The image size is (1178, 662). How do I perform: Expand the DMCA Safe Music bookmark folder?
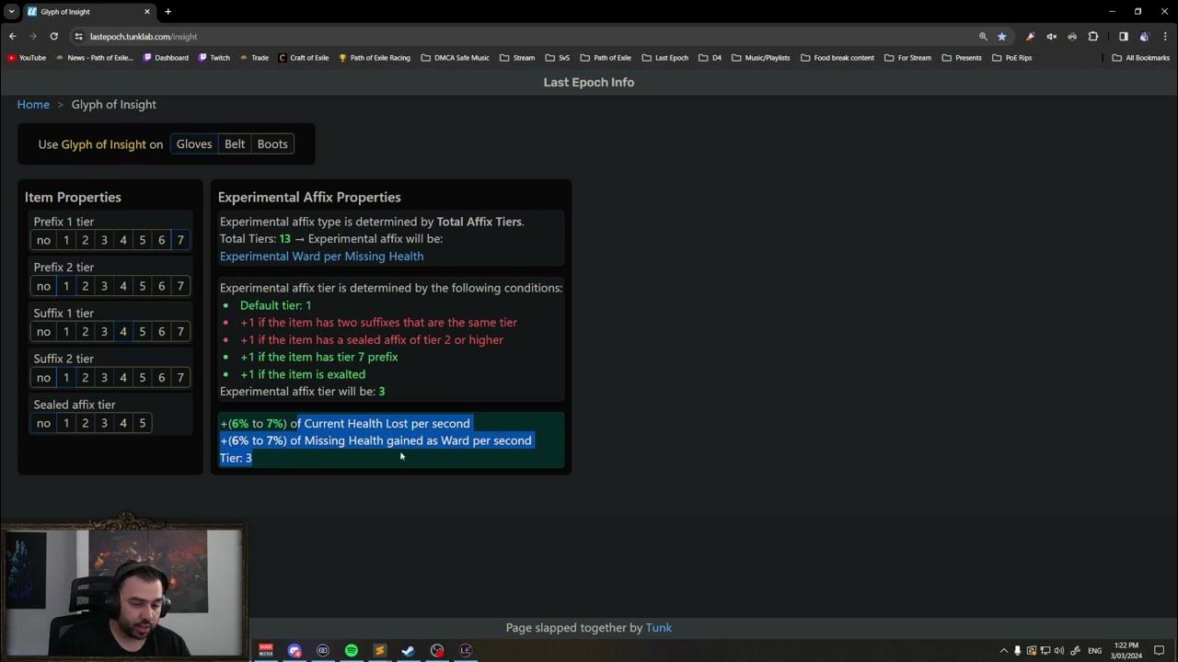[456, 58]
